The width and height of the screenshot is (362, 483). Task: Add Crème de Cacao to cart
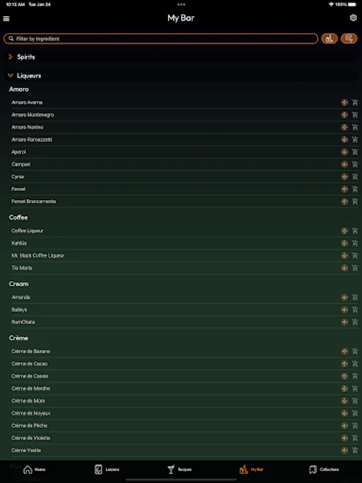355,364
